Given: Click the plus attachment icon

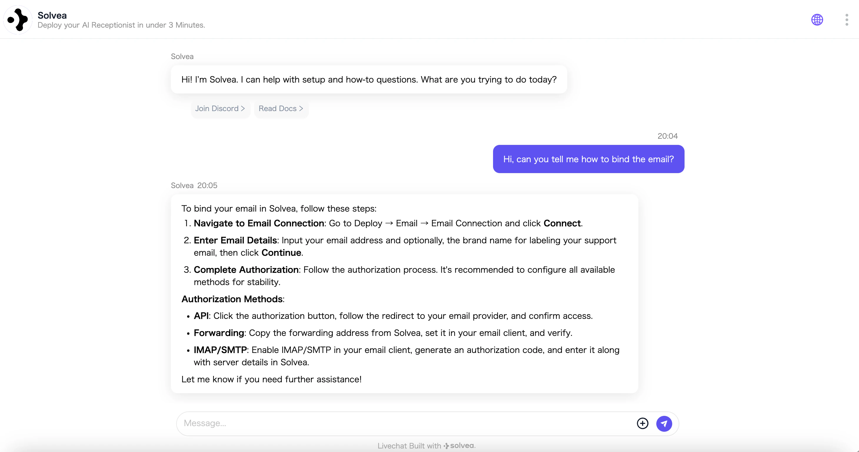Looking at the screenshot, I should pyautogui.click(x=642, y=423).
